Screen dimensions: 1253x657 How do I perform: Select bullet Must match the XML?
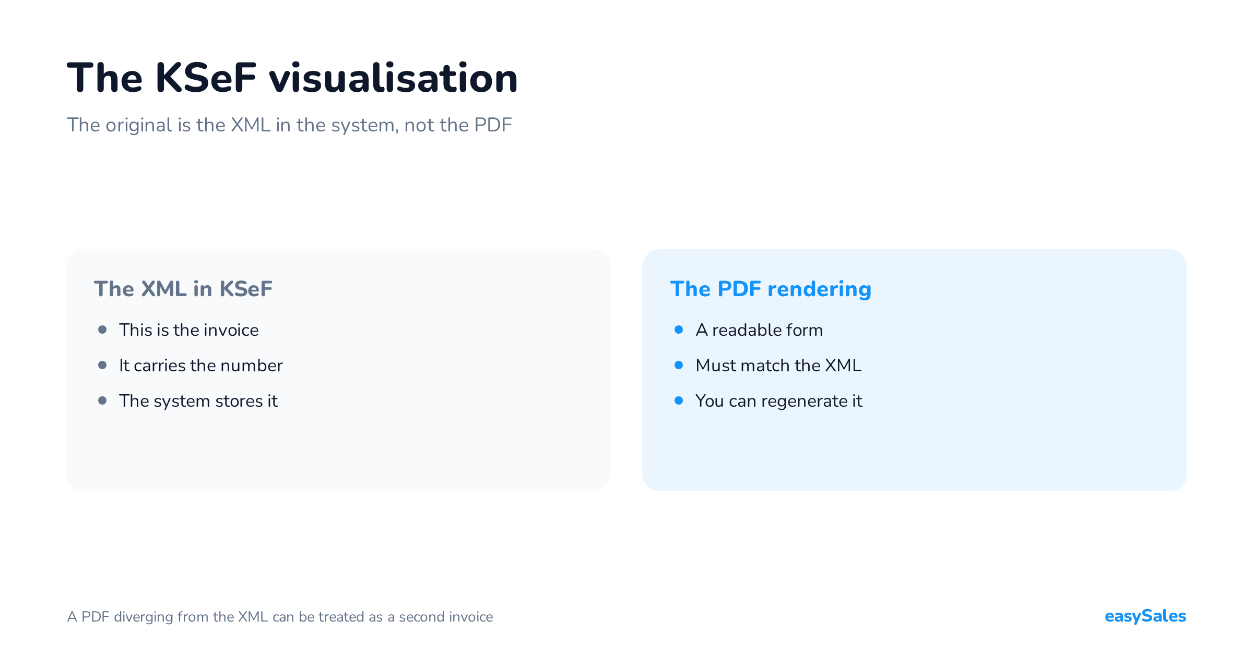coord(778,366)
